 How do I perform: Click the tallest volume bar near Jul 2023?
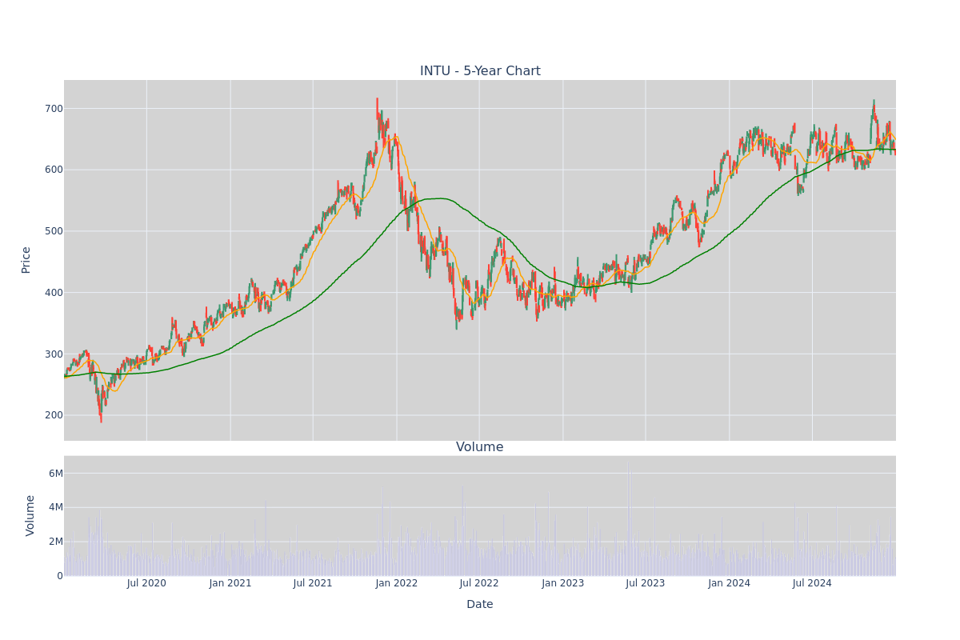click(x=629, y=518)
